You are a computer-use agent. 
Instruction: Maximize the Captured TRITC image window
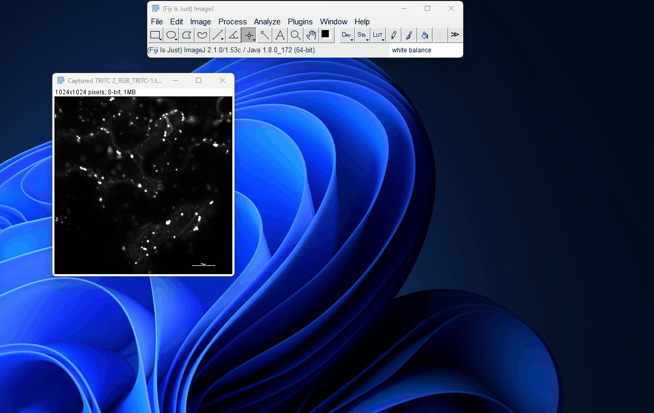(199, 80)
